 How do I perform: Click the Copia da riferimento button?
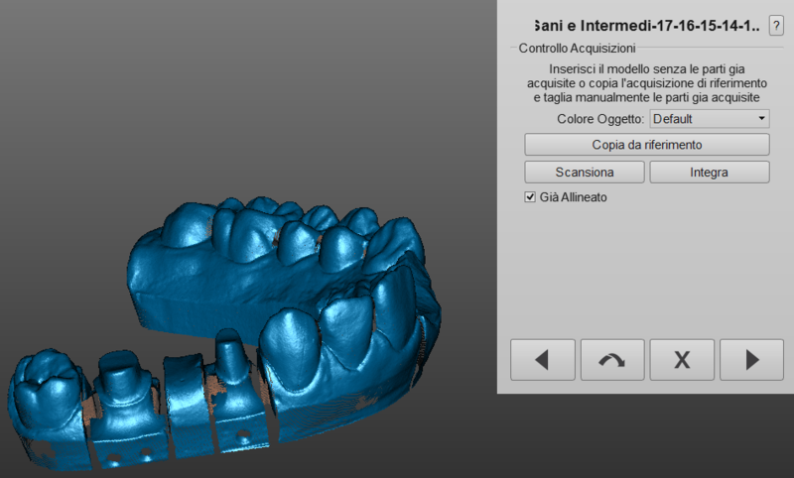pos(646,145)
